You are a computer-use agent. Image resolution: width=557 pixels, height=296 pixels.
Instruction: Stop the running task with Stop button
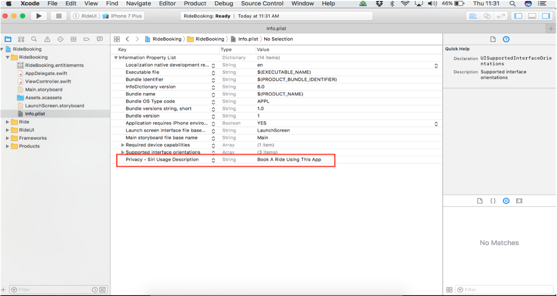point(59,16)
